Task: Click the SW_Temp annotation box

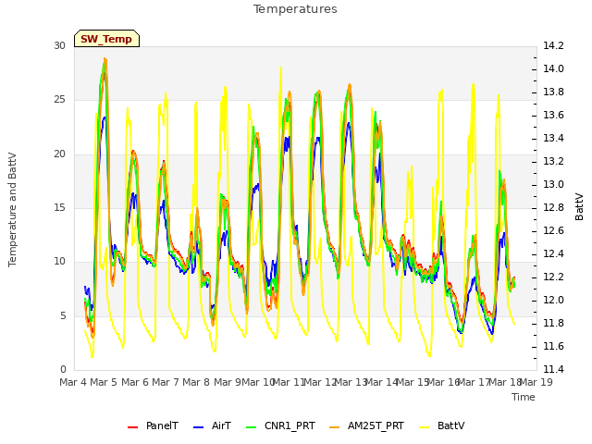Action: pyautogui.click(x=107, y=39)
